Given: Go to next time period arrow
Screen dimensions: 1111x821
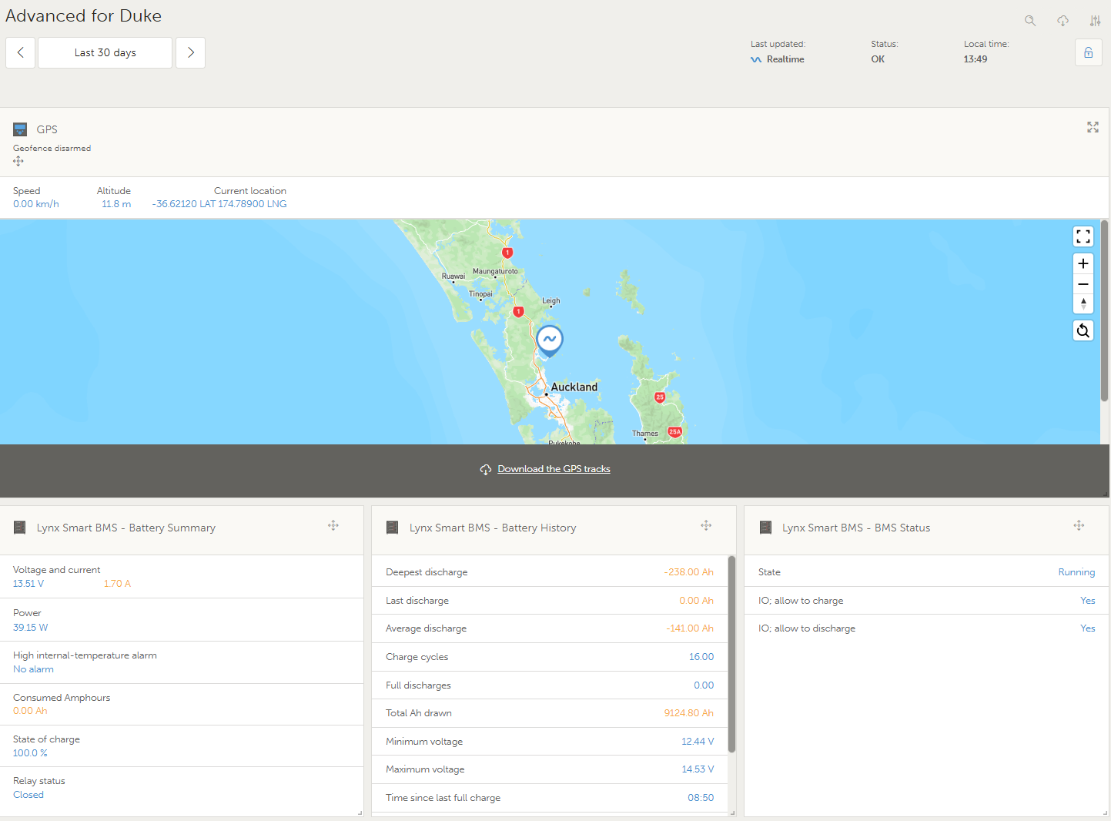Looking at the screenshot, I should 190,52.
